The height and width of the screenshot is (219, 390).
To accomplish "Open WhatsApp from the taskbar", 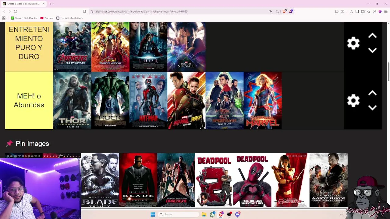I will pyautogui.click(x=212, y=214).
